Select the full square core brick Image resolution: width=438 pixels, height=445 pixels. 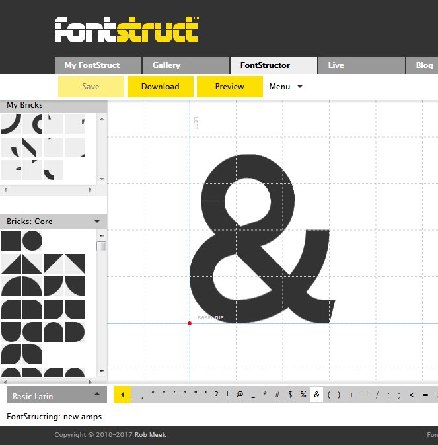[11, 241]
